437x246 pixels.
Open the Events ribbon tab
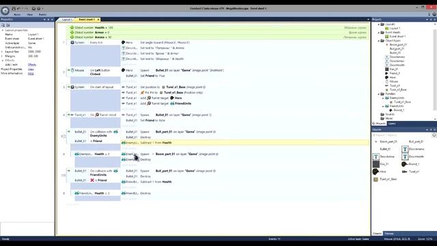[42, 14]
